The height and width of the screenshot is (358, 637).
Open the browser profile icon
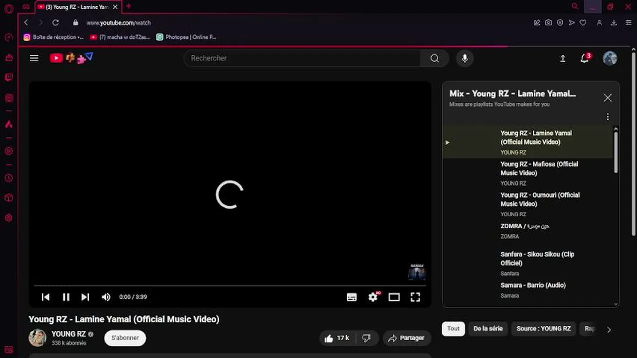click(599, 22)
